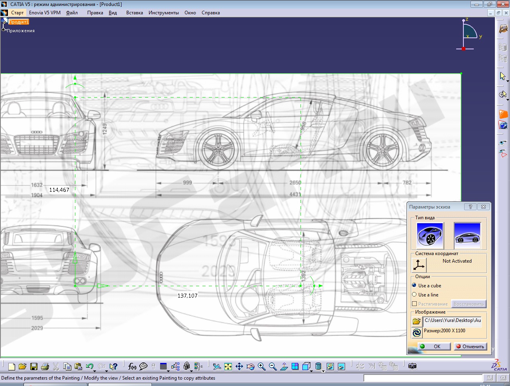Click the Восстановить button
The image size is (510, 386).
pyautogui.click(x=469, y=304)
